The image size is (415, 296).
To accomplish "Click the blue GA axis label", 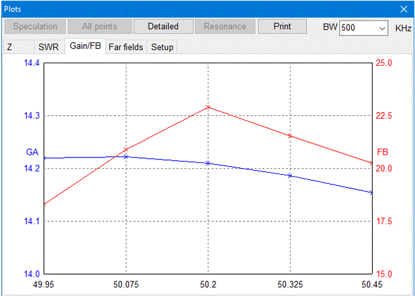I will click(x=32, y=152).
